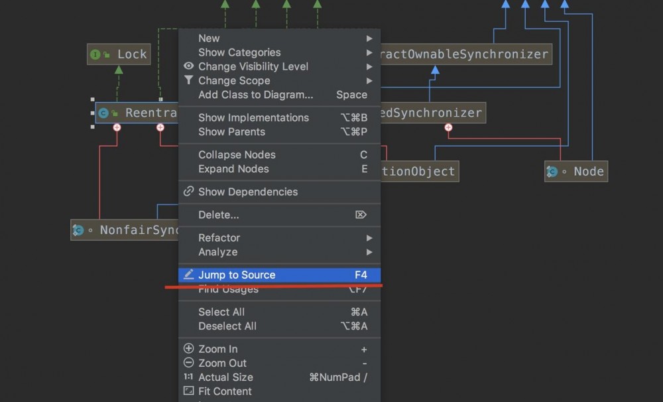Choose Collapse Nodes from the menu
The image size is (663, 402).
click(x=237, y=155)
